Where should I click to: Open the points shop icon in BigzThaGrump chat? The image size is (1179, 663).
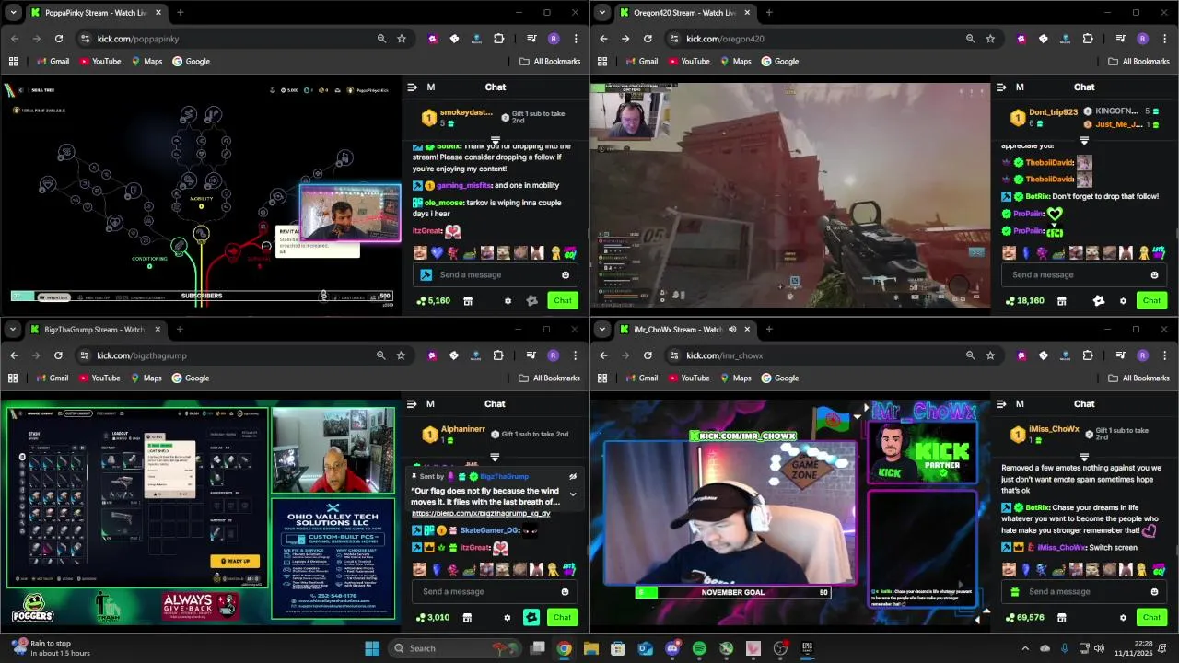(x=466, y=618)
